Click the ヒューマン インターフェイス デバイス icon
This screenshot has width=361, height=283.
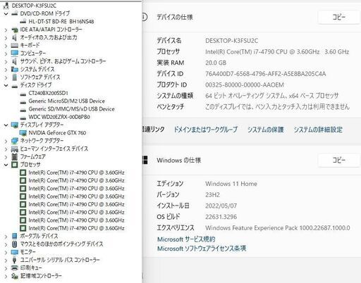[15, 149]
